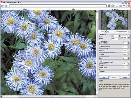Click the Navigator preview thumbnail
The height and width of the screenshot is (98, 131).
[x=114, y=20]
